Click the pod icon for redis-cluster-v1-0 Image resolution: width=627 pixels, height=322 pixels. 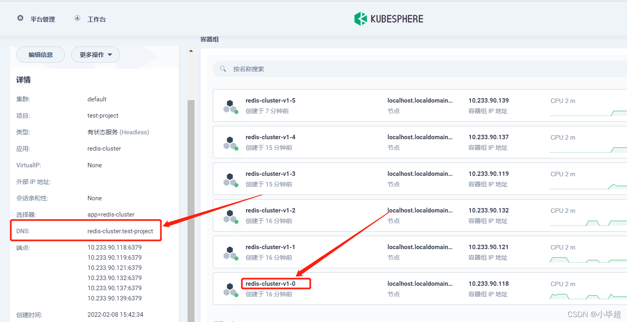(231, 290)
